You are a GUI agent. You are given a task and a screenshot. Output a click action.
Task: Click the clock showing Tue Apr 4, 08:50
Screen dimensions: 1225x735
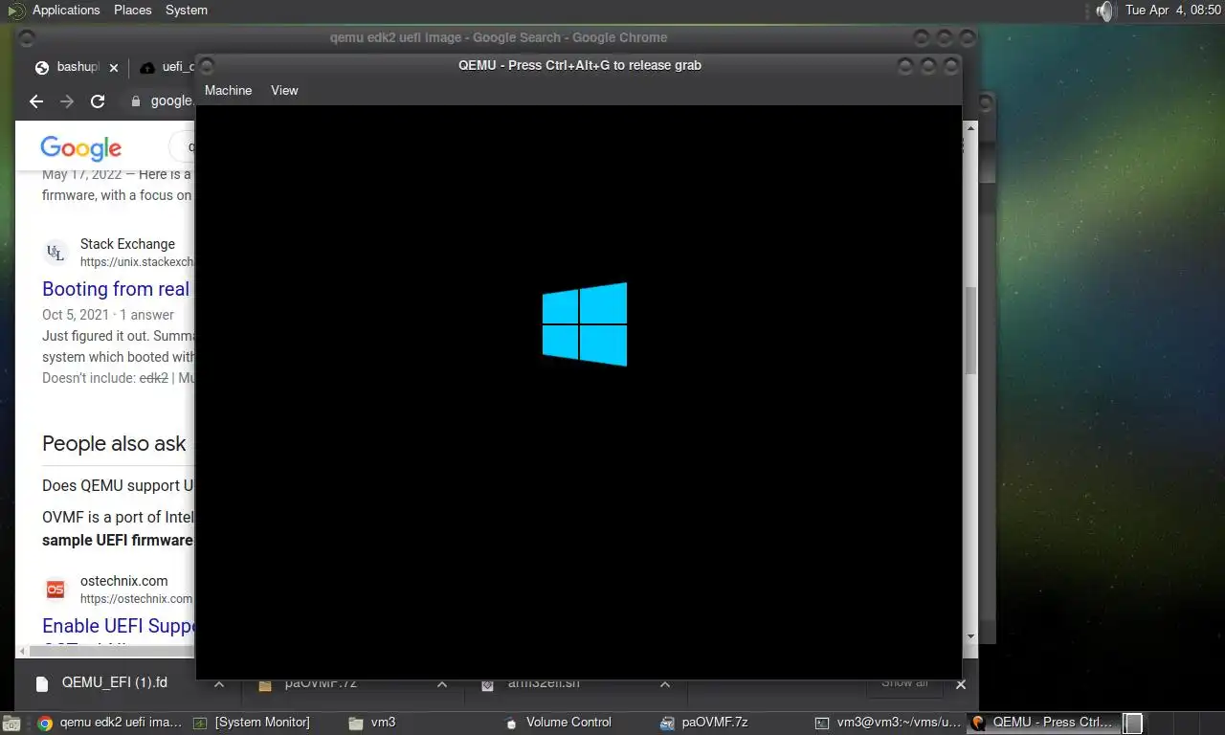tap(1173, 10)
